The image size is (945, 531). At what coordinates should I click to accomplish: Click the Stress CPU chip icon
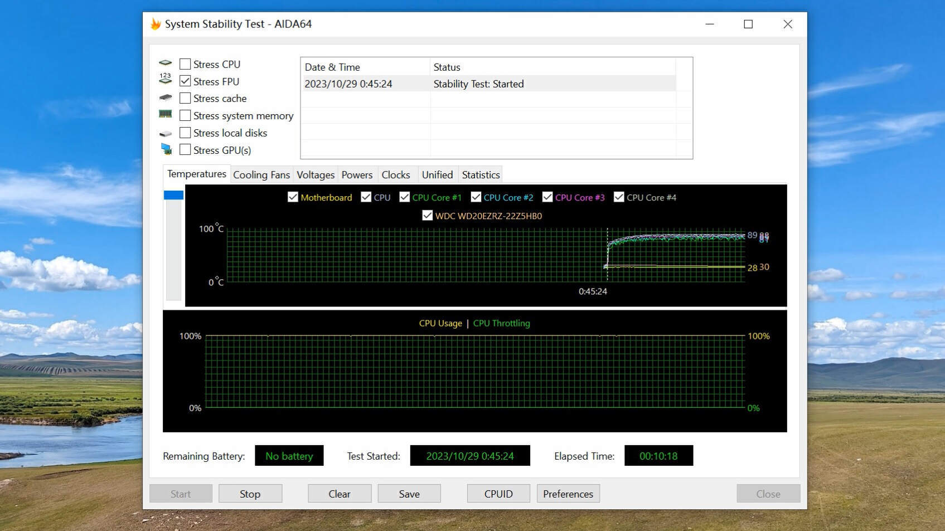(165, 63)
